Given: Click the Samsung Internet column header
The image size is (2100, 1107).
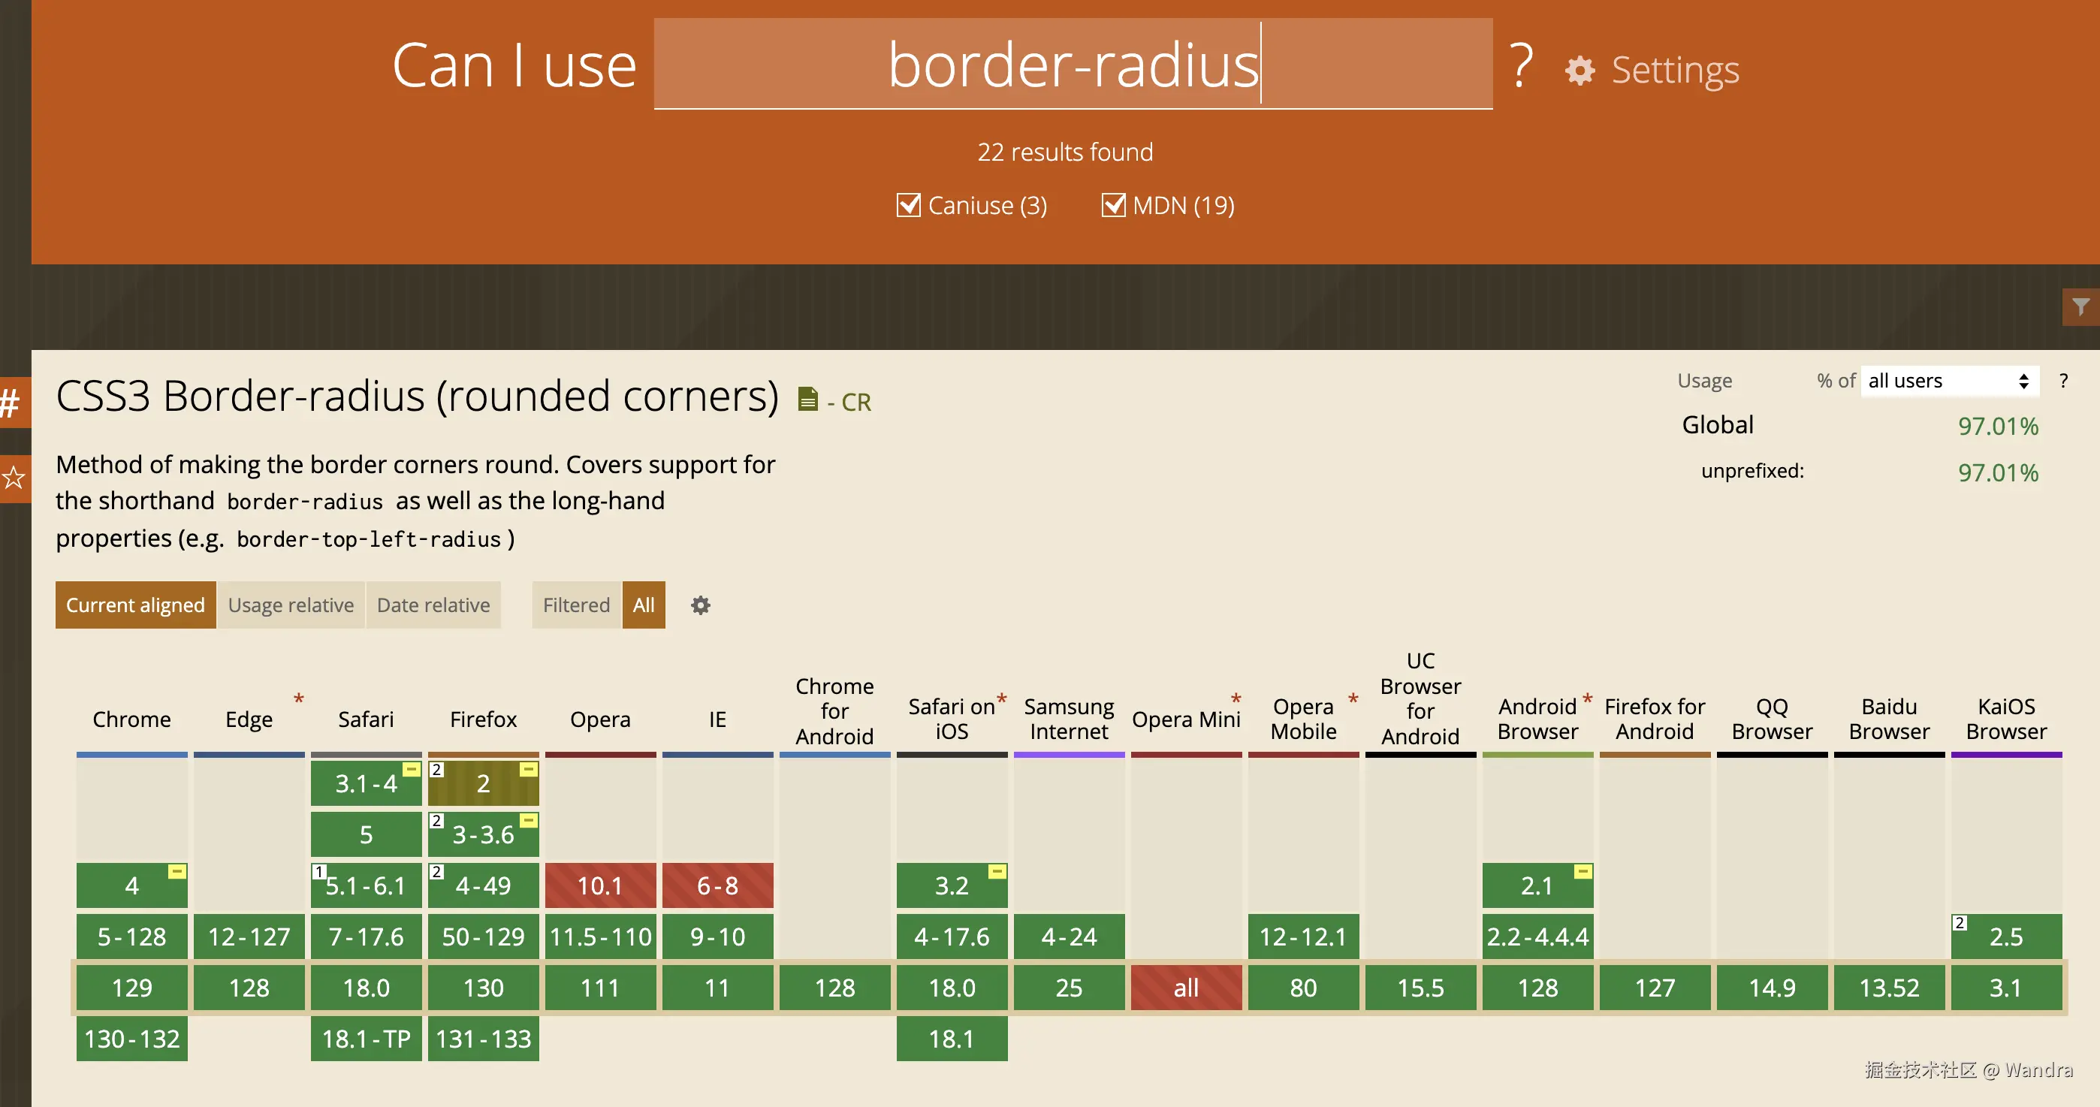Looking at the screenshot, I should tap(1070, 718).
